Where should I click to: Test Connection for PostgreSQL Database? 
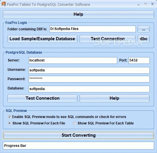click(42, 98)
